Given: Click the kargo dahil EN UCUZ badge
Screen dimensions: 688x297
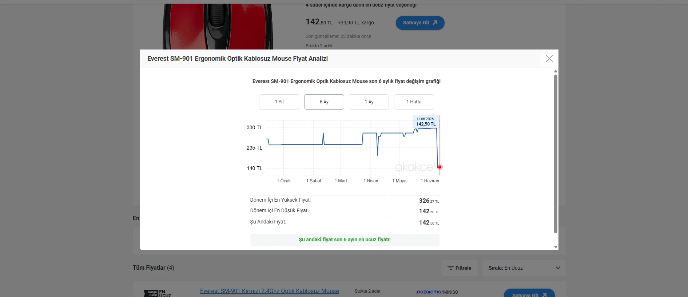Looking at the screenshot, I should point(158,293).
